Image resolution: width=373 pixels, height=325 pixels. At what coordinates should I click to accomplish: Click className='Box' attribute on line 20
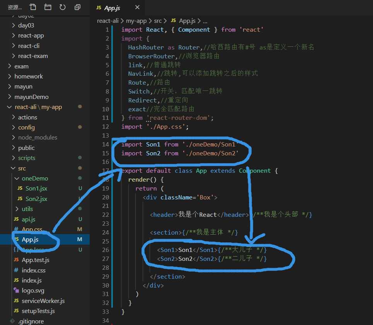(x=187, y=197)
